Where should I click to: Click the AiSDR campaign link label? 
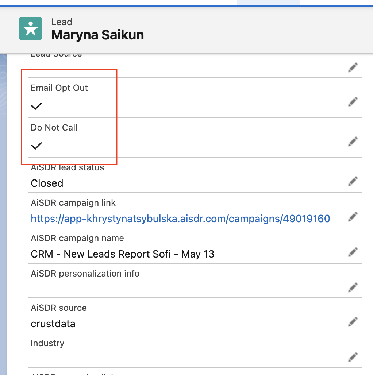(x=73, y=203)
